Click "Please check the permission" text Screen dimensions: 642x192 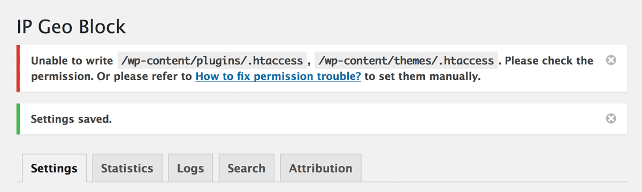pos(312,68)
